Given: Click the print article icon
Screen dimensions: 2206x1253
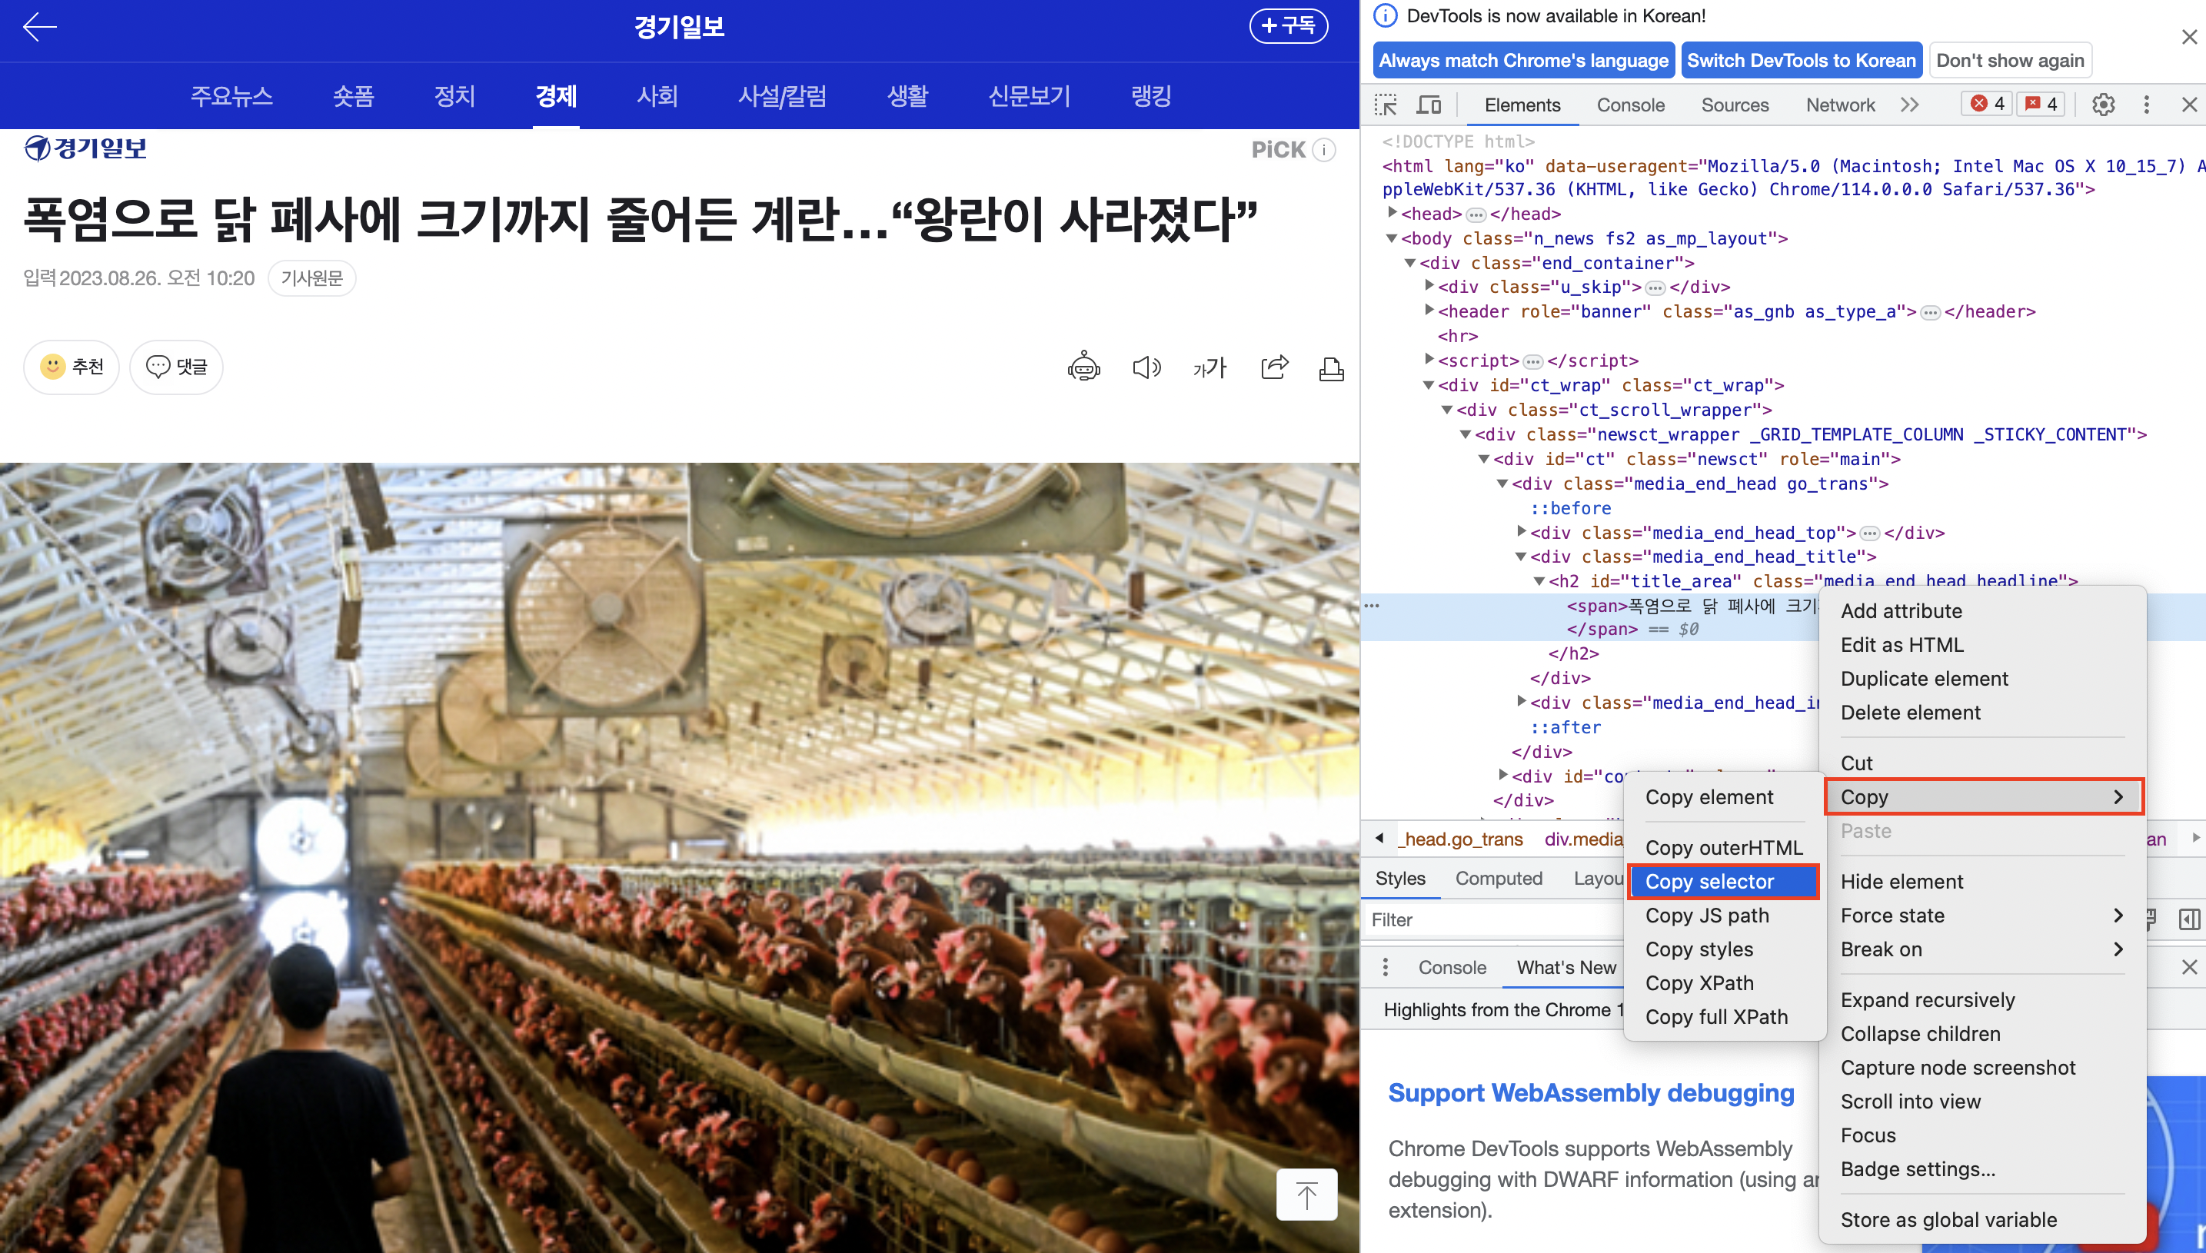Looking at the screenshot, I should (1331, 369).
